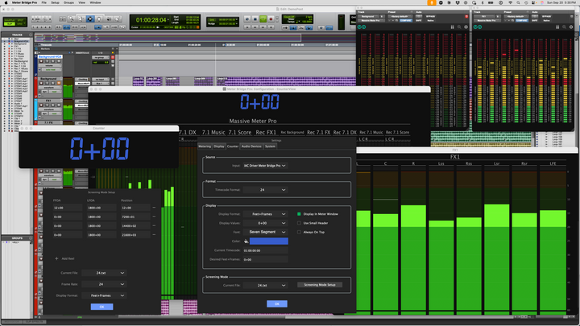Open the Setup menu
580x326 pixels.
[55, 2]
